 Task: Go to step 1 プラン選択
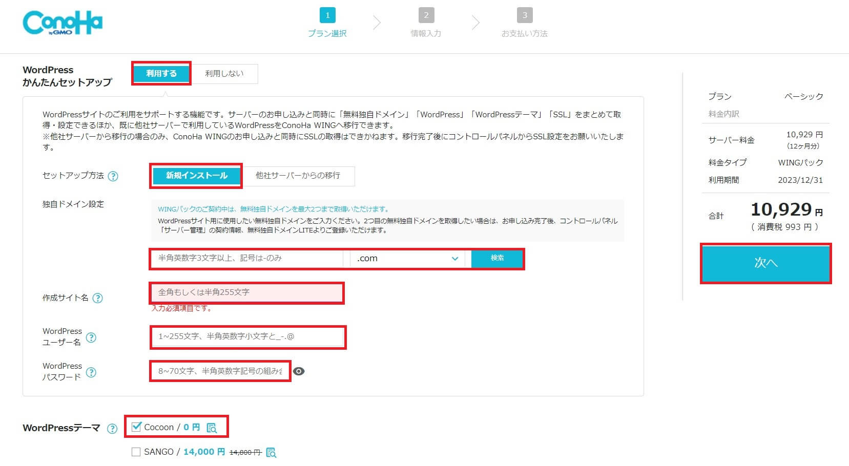pos(327,23)
